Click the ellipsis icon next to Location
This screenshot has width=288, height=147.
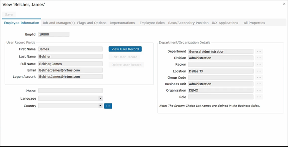click(259, 71)
